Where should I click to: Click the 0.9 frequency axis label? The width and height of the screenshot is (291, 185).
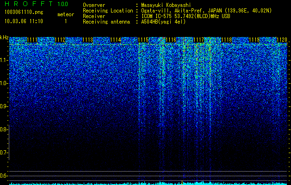[4, 106]
